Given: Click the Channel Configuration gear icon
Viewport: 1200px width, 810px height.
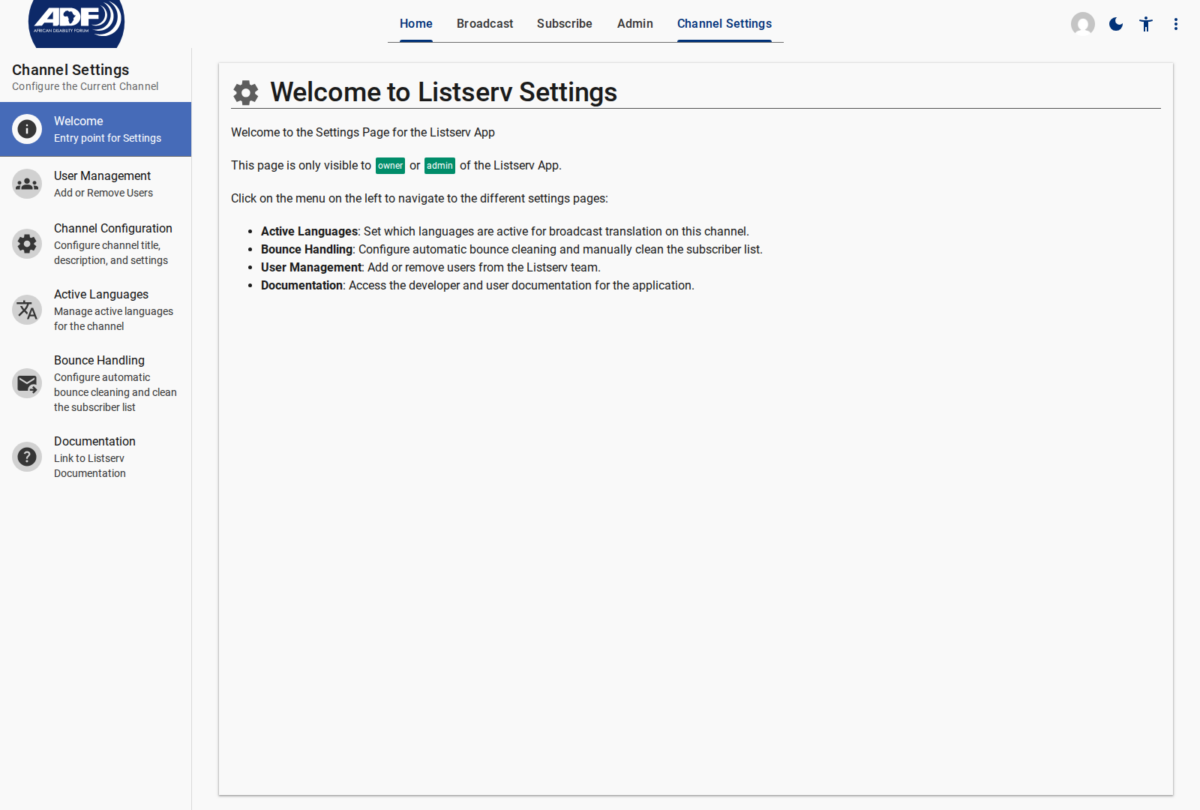Looking at the screenshot, I should [27, 244].
